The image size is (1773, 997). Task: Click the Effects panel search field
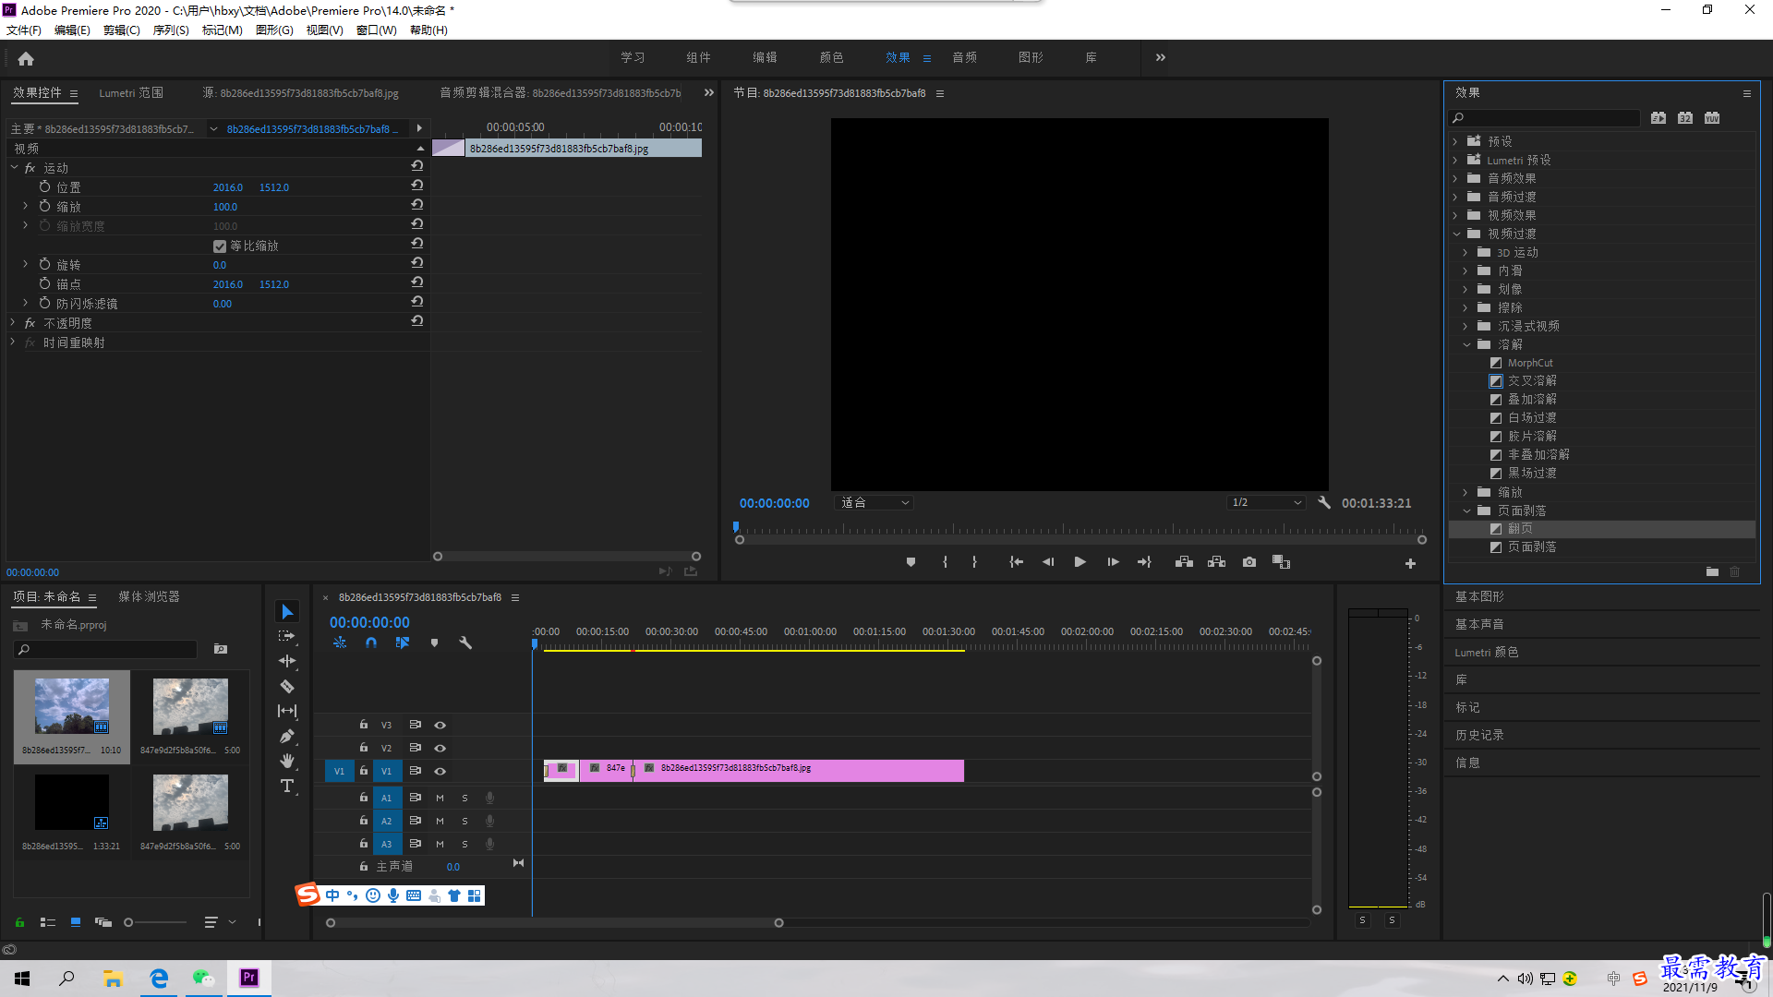pyautogui.click(x=1545, y=118)
